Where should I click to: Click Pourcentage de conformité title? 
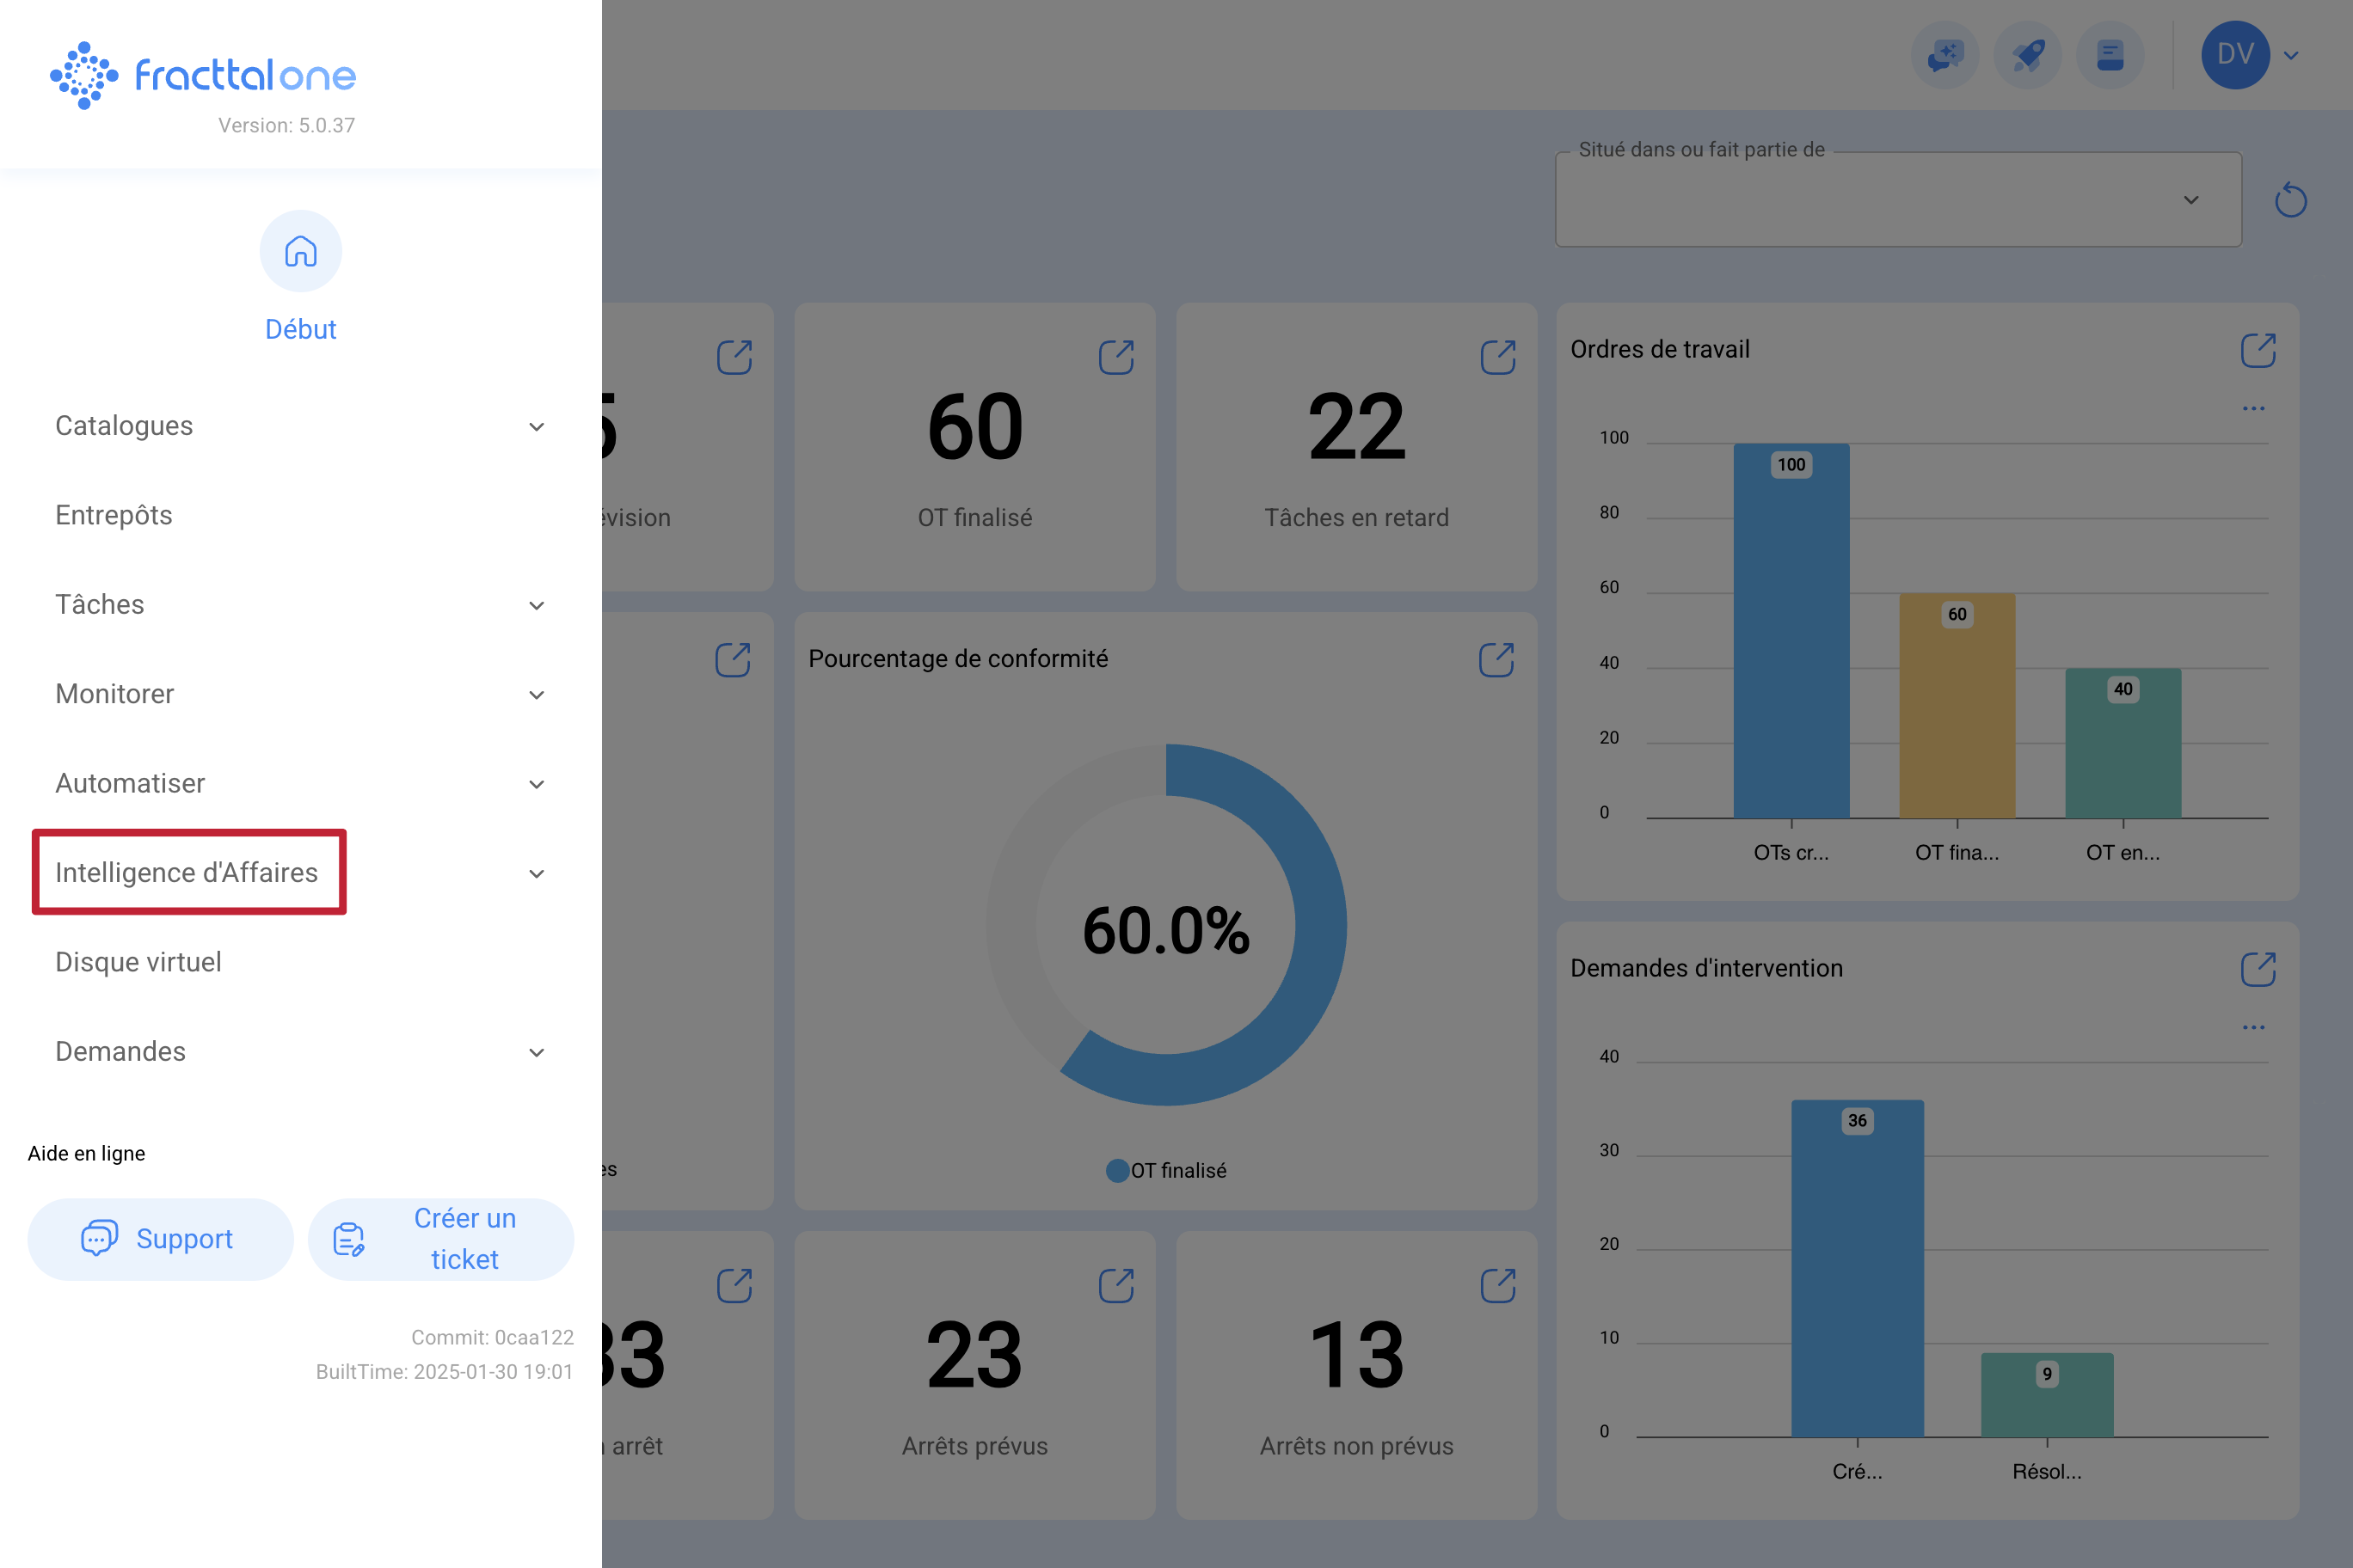tap(957, 658)
